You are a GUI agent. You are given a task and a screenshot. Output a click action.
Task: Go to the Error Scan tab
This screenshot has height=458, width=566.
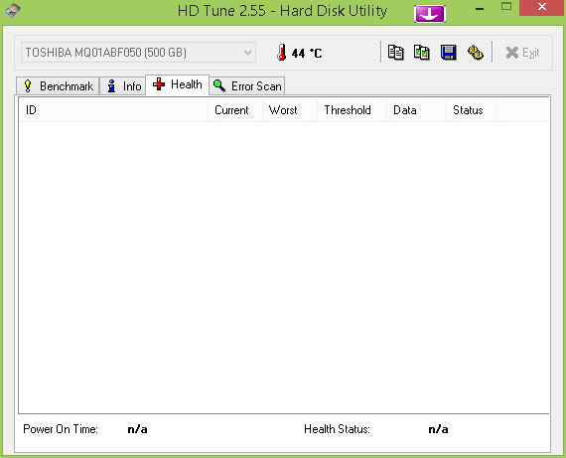pyautogui.click(x=247, y=86)
